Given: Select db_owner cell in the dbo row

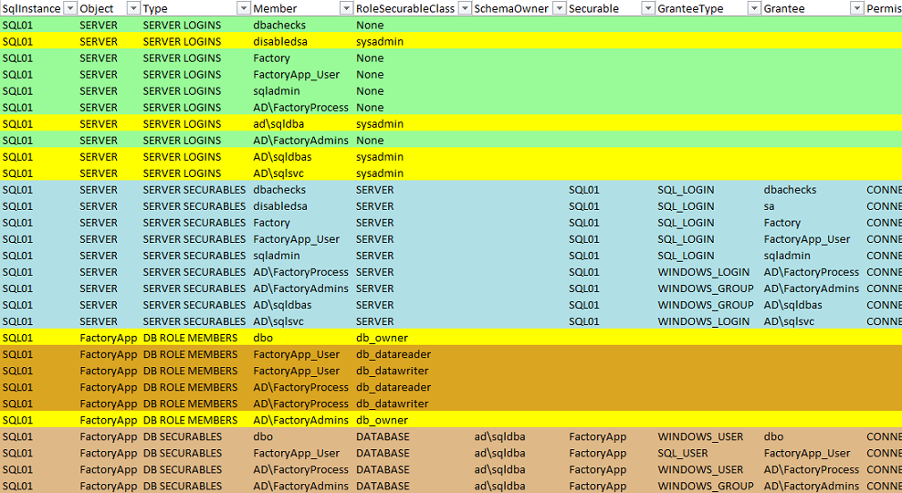Looking at the screenshot, I should click(x=382, y=338).
